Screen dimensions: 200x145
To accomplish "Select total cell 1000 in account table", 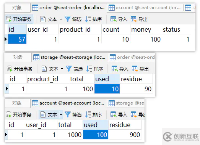I will pos(70,135).
